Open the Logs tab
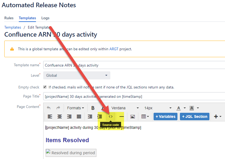Screen dimensions: 225x159 [45, 18]
